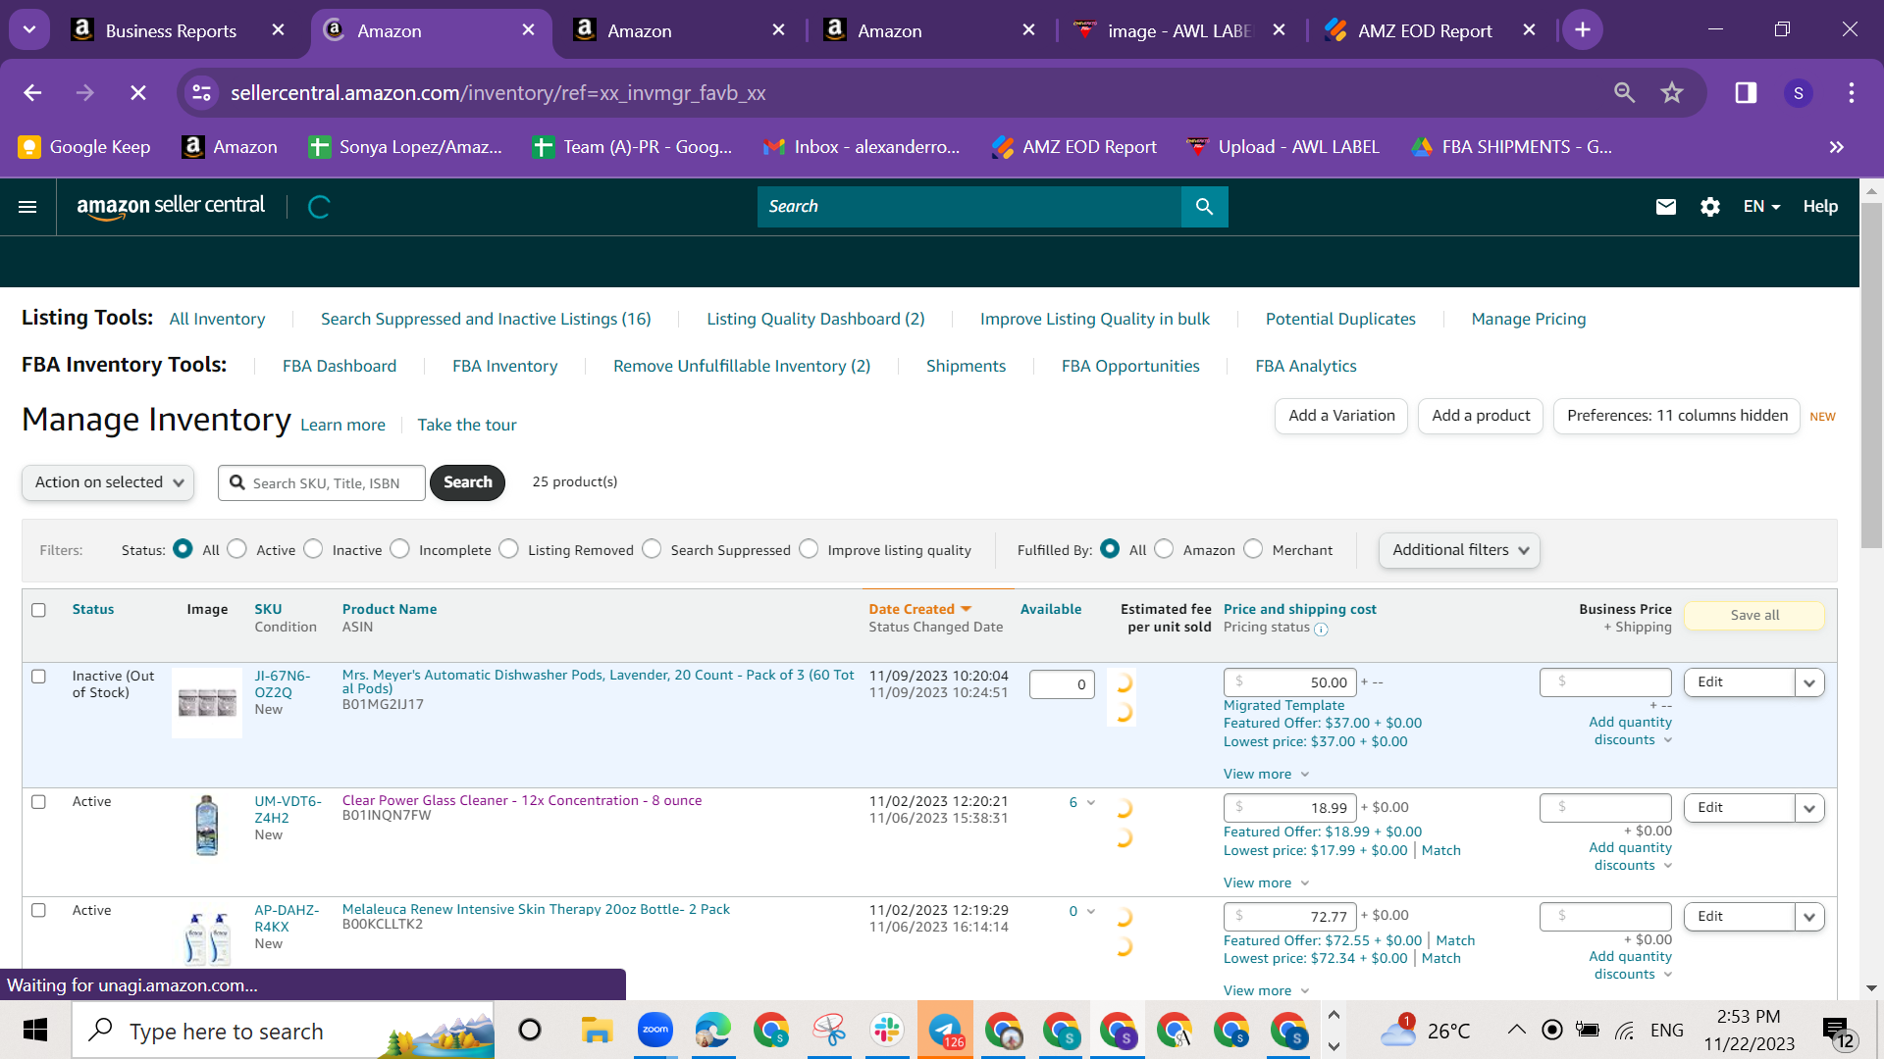Viewport: 1884px width, 1059px height.
Task: Open the FBA Dashboard tool link
Action: (x=340, y=367)
